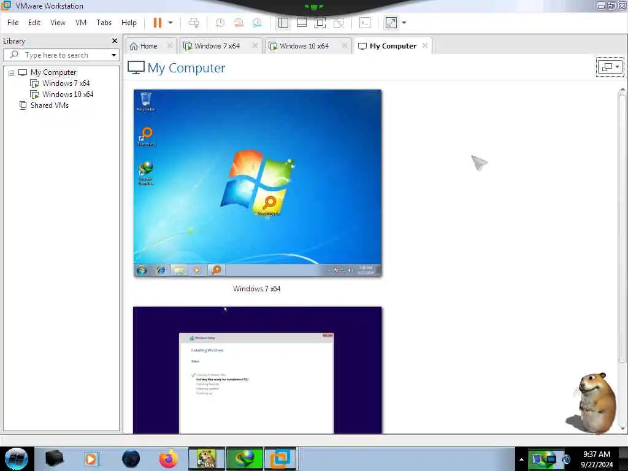Viewport: 628px width, 471px height.
Task: Click the hamster Box taskbar icon
Action: [206, 459]
